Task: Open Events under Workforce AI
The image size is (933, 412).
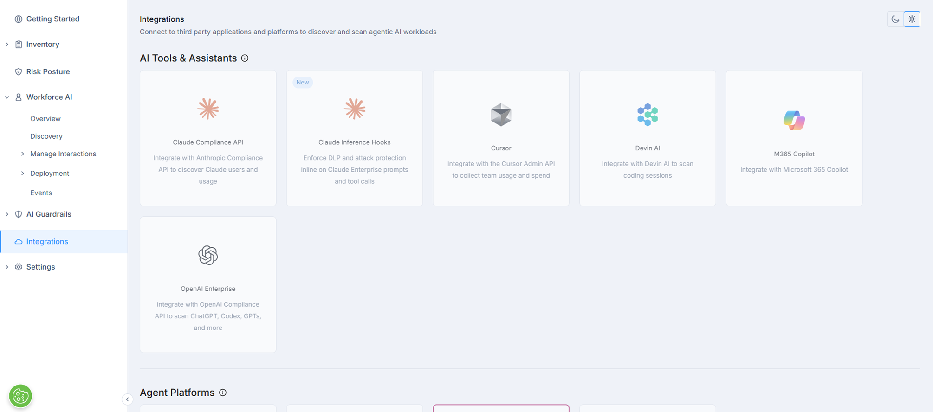Action: (41, 193)
